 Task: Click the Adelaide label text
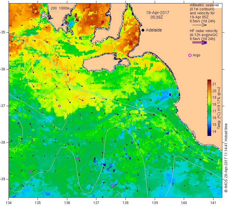click(154, 30)
